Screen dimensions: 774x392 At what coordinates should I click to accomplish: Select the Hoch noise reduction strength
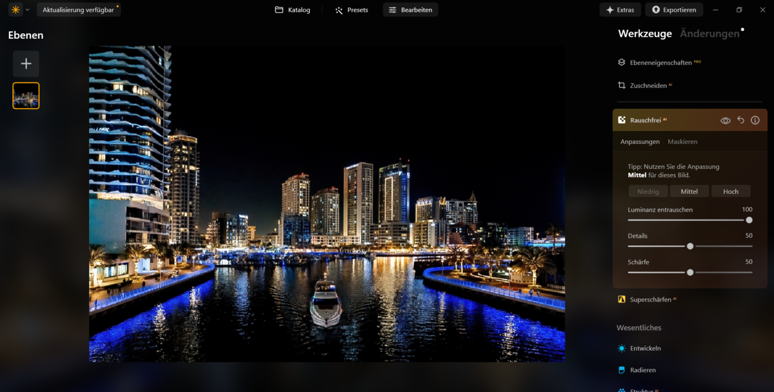[731, 191]
